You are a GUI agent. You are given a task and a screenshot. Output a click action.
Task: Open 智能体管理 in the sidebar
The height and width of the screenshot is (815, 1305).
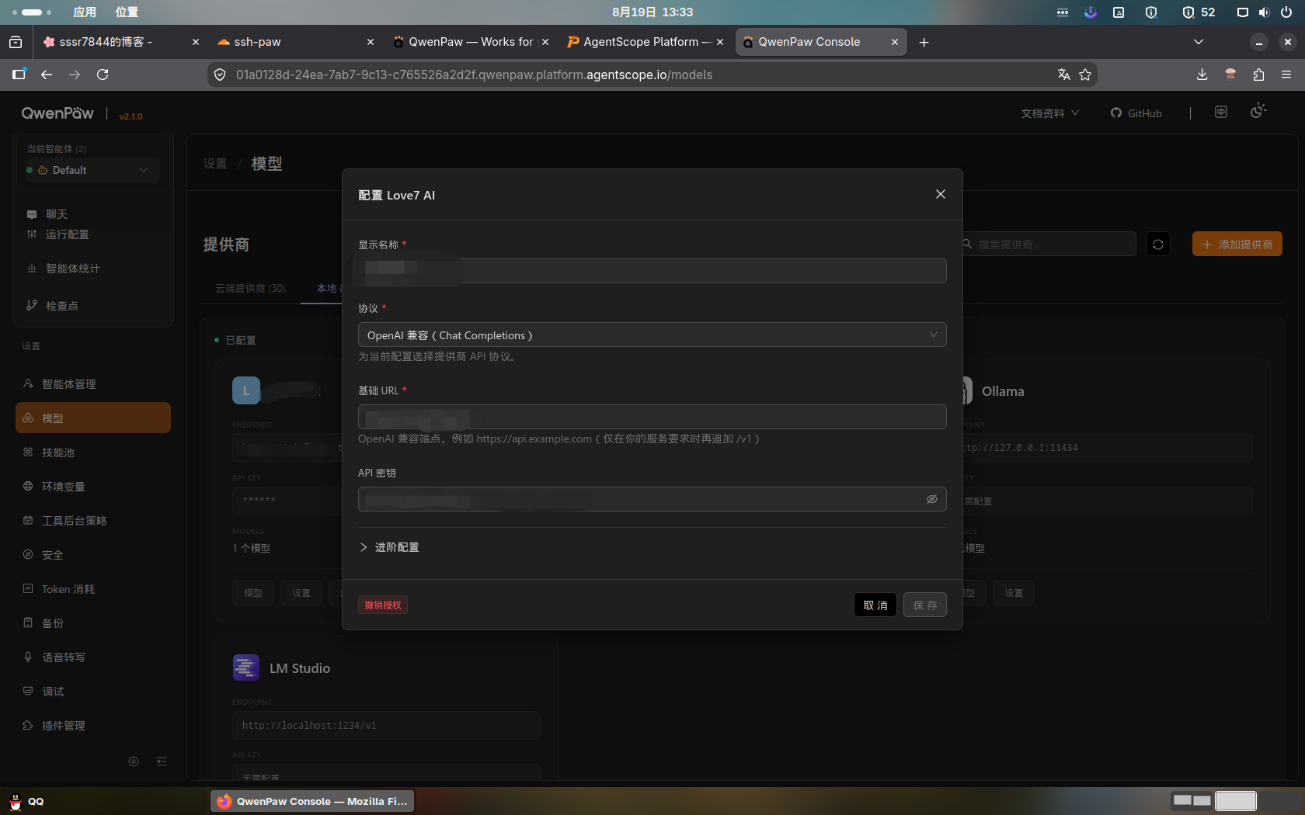point(93,384)
